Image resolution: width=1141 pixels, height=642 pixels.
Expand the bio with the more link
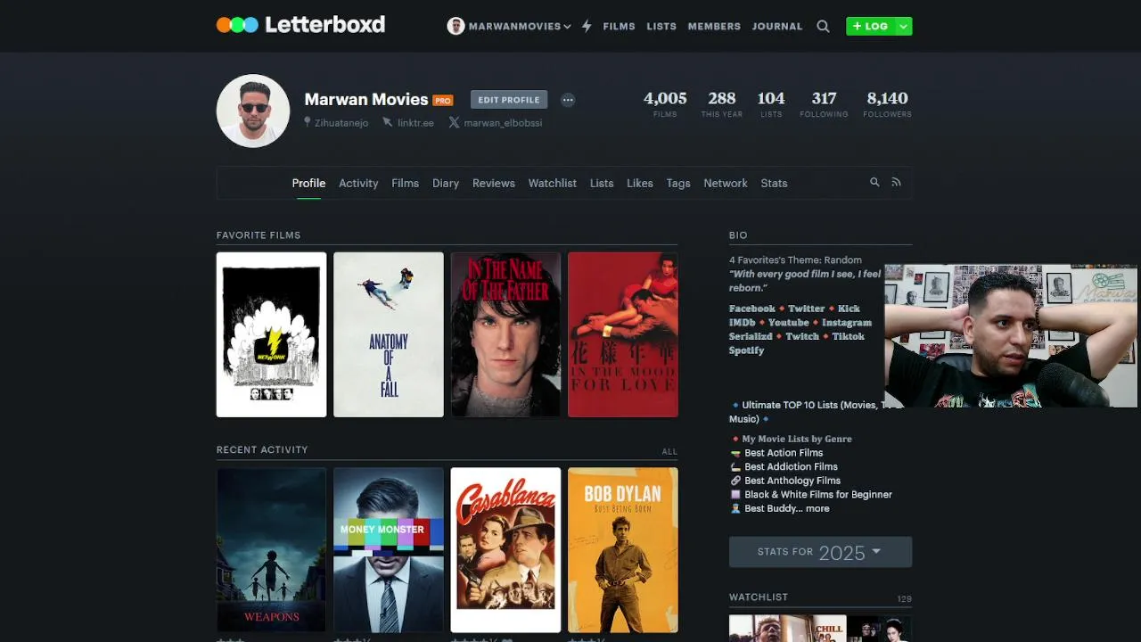[x=817, y=508]
